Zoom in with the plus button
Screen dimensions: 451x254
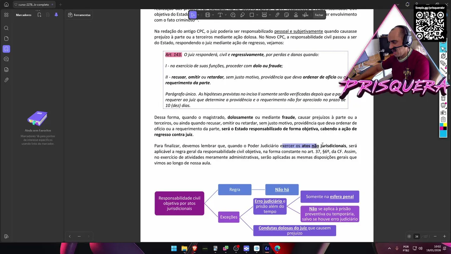(x=444, y=236)
